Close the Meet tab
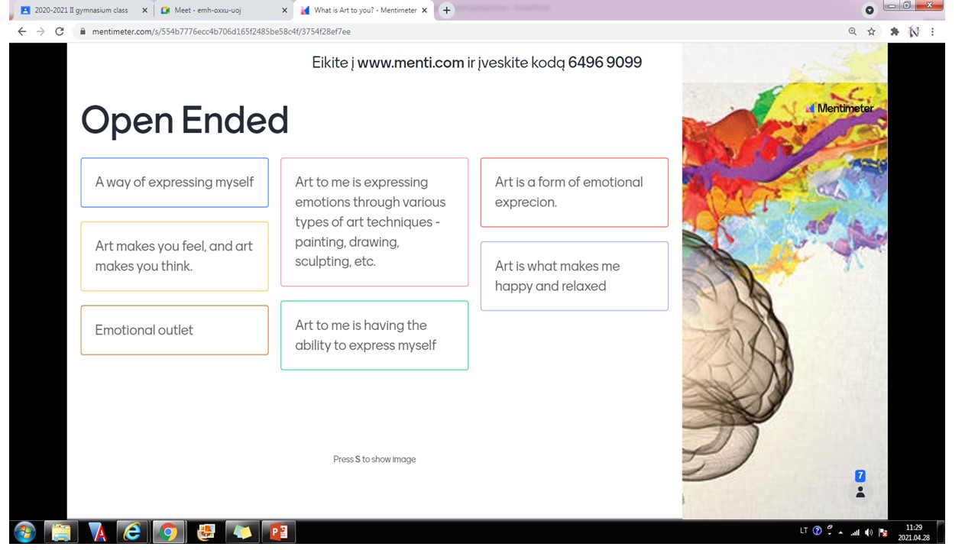Viewport: 978px width, 550px height. click(284, 11)
